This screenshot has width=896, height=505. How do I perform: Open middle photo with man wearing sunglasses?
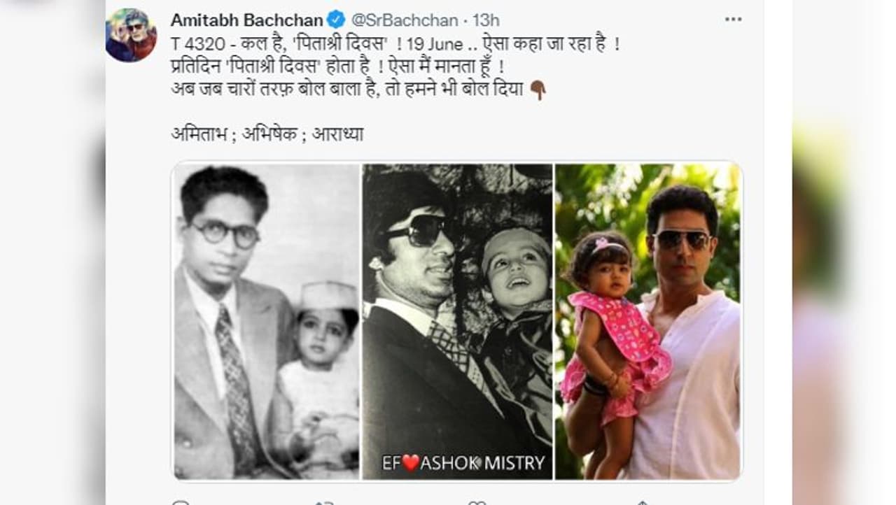click(x=457, y=321)
